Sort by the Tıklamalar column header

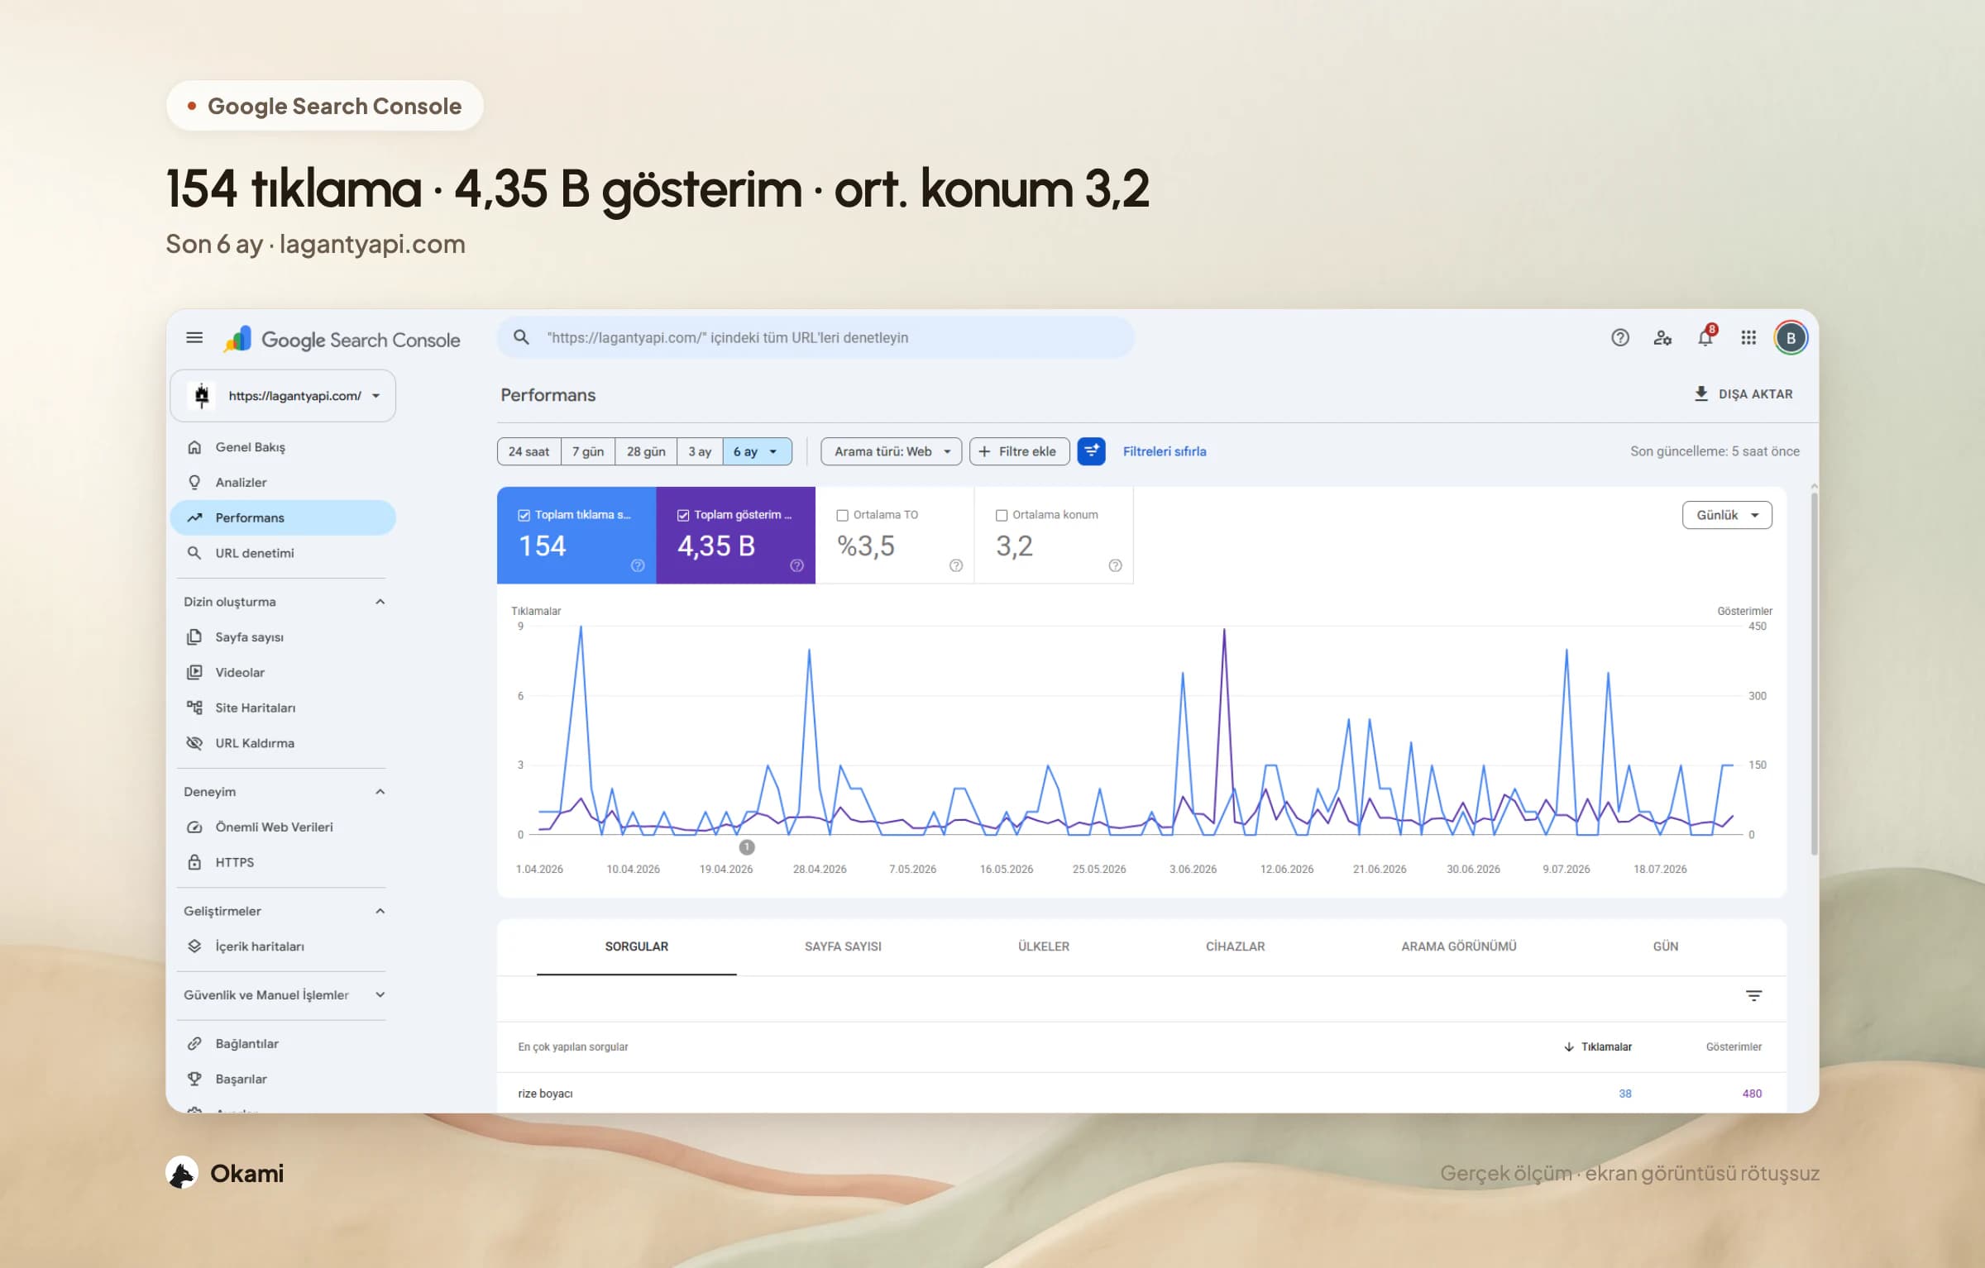pyautogui.click(x=1597, y=1046)
